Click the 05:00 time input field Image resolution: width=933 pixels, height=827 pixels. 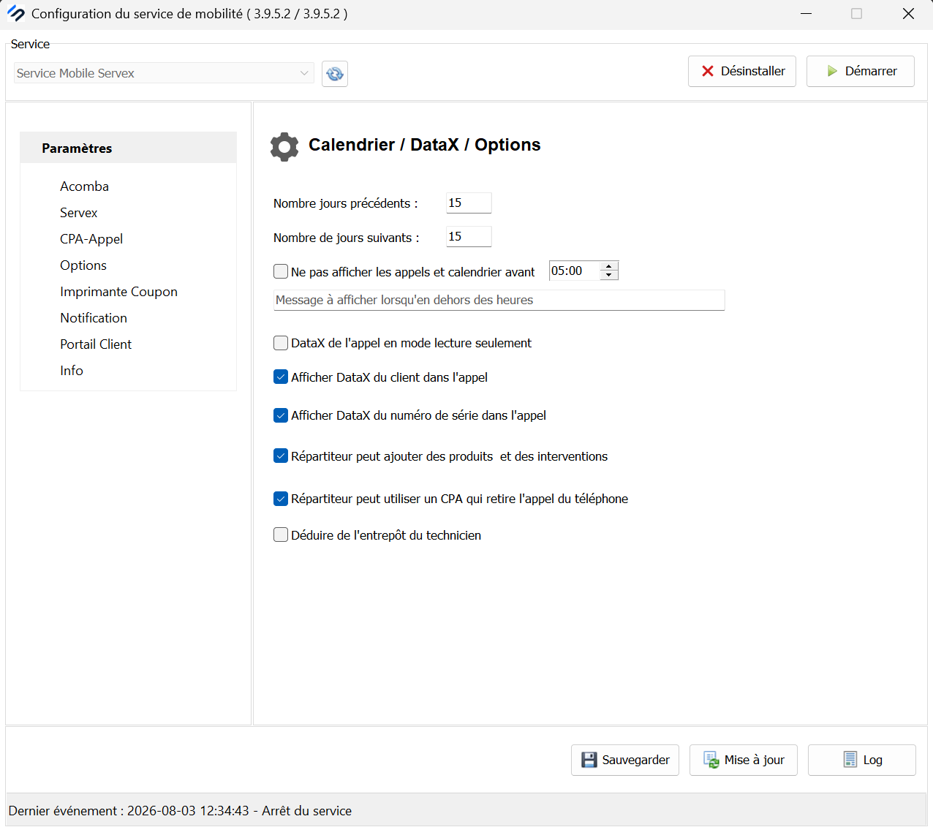tap(575, 271)
